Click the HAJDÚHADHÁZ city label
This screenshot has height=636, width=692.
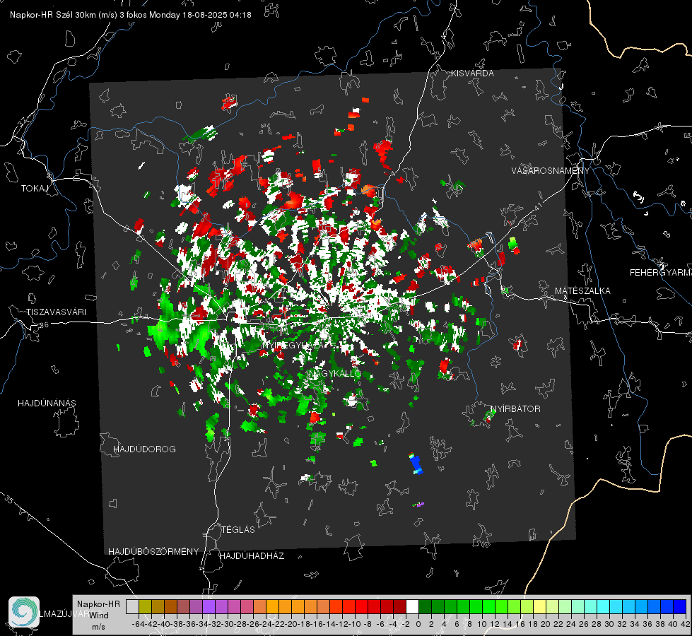[252, 555]
